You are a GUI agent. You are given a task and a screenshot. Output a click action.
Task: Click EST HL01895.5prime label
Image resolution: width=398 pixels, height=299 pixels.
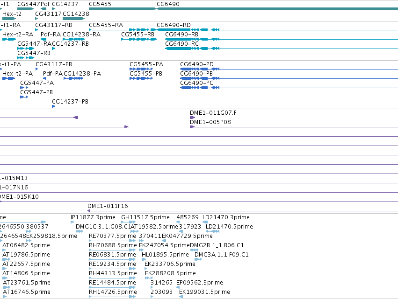(x=165, y=254)
